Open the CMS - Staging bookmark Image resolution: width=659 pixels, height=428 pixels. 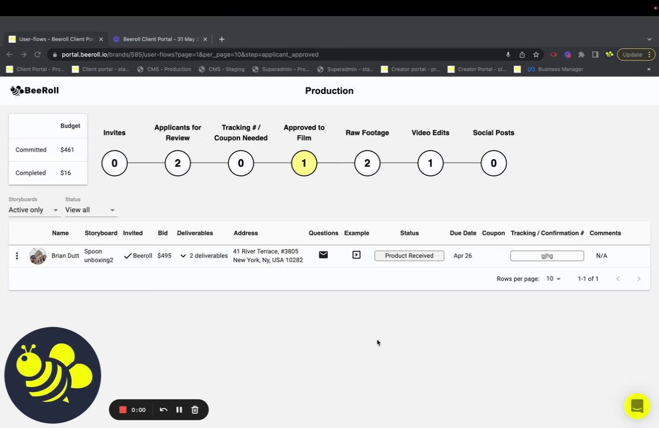221,70
